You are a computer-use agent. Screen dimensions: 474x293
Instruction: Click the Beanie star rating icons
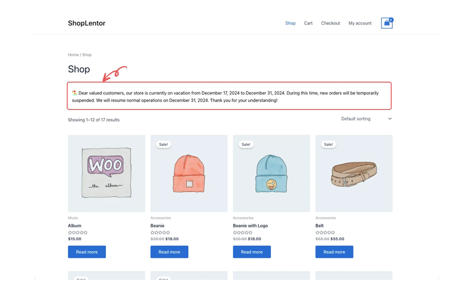pyautogui.click(x=160, y=233)
